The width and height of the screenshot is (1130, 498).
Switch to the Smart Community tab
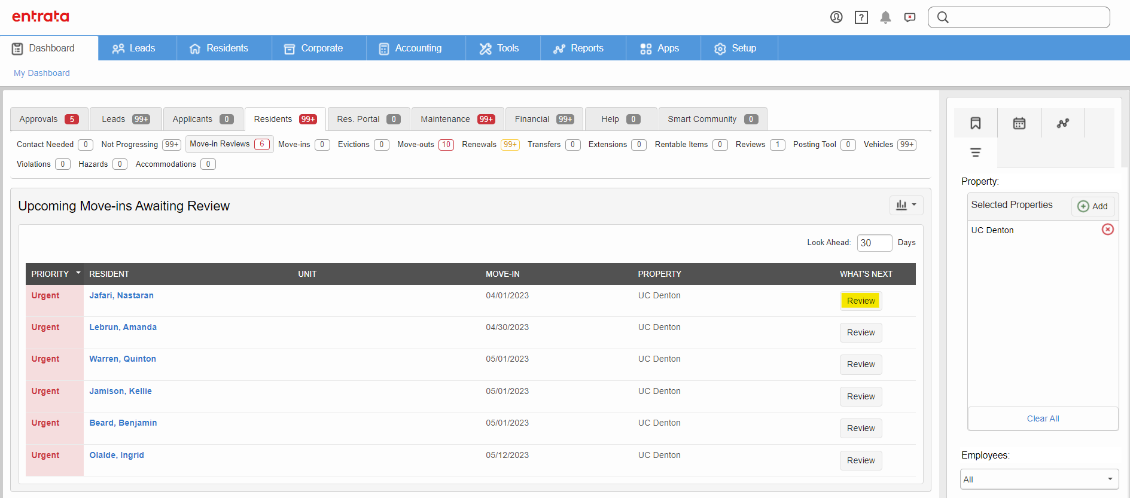click(x=713, y=119)
